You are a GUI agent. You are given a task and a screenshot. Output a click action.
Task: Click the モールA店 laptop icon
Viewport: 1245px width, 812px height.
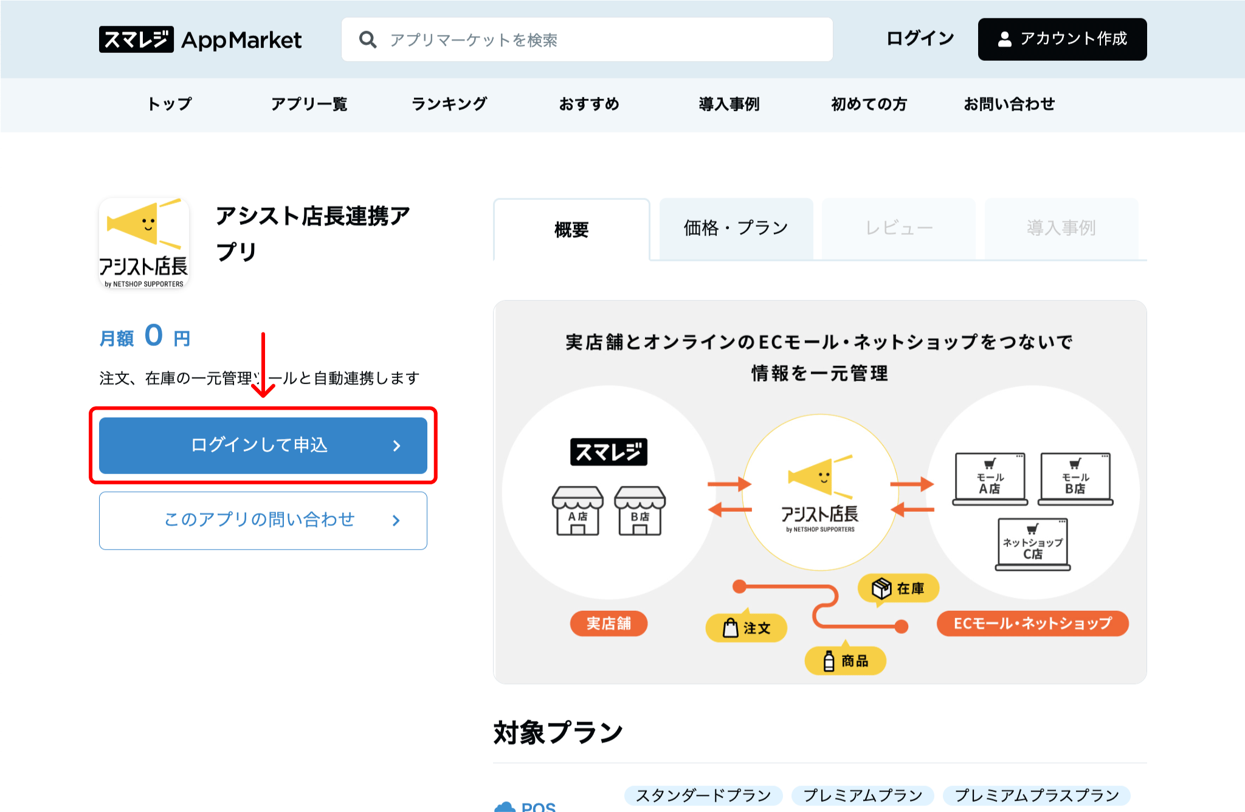(x=990, y=479)
